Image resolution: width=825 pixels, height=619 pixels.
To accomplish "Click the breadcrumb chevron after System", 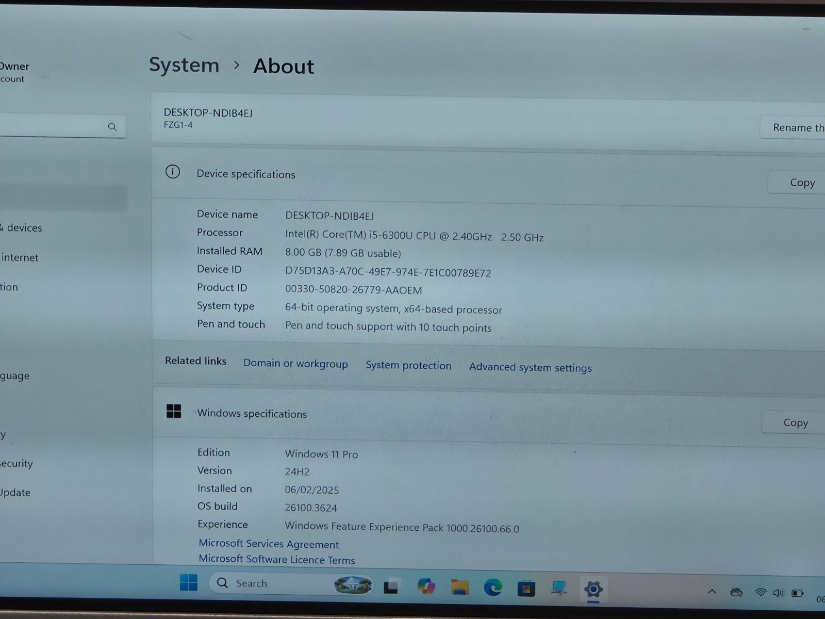I will pyautogui.click(x=237, y=66).
